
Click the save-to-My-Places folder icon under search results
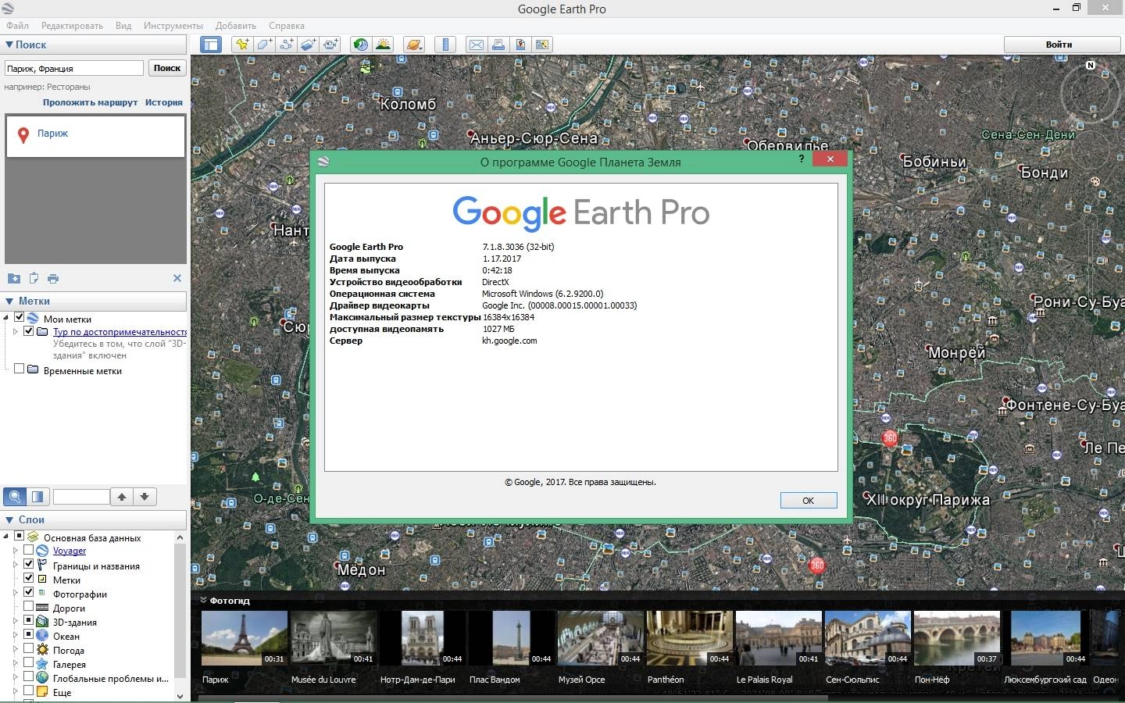(x=13, y=278)
